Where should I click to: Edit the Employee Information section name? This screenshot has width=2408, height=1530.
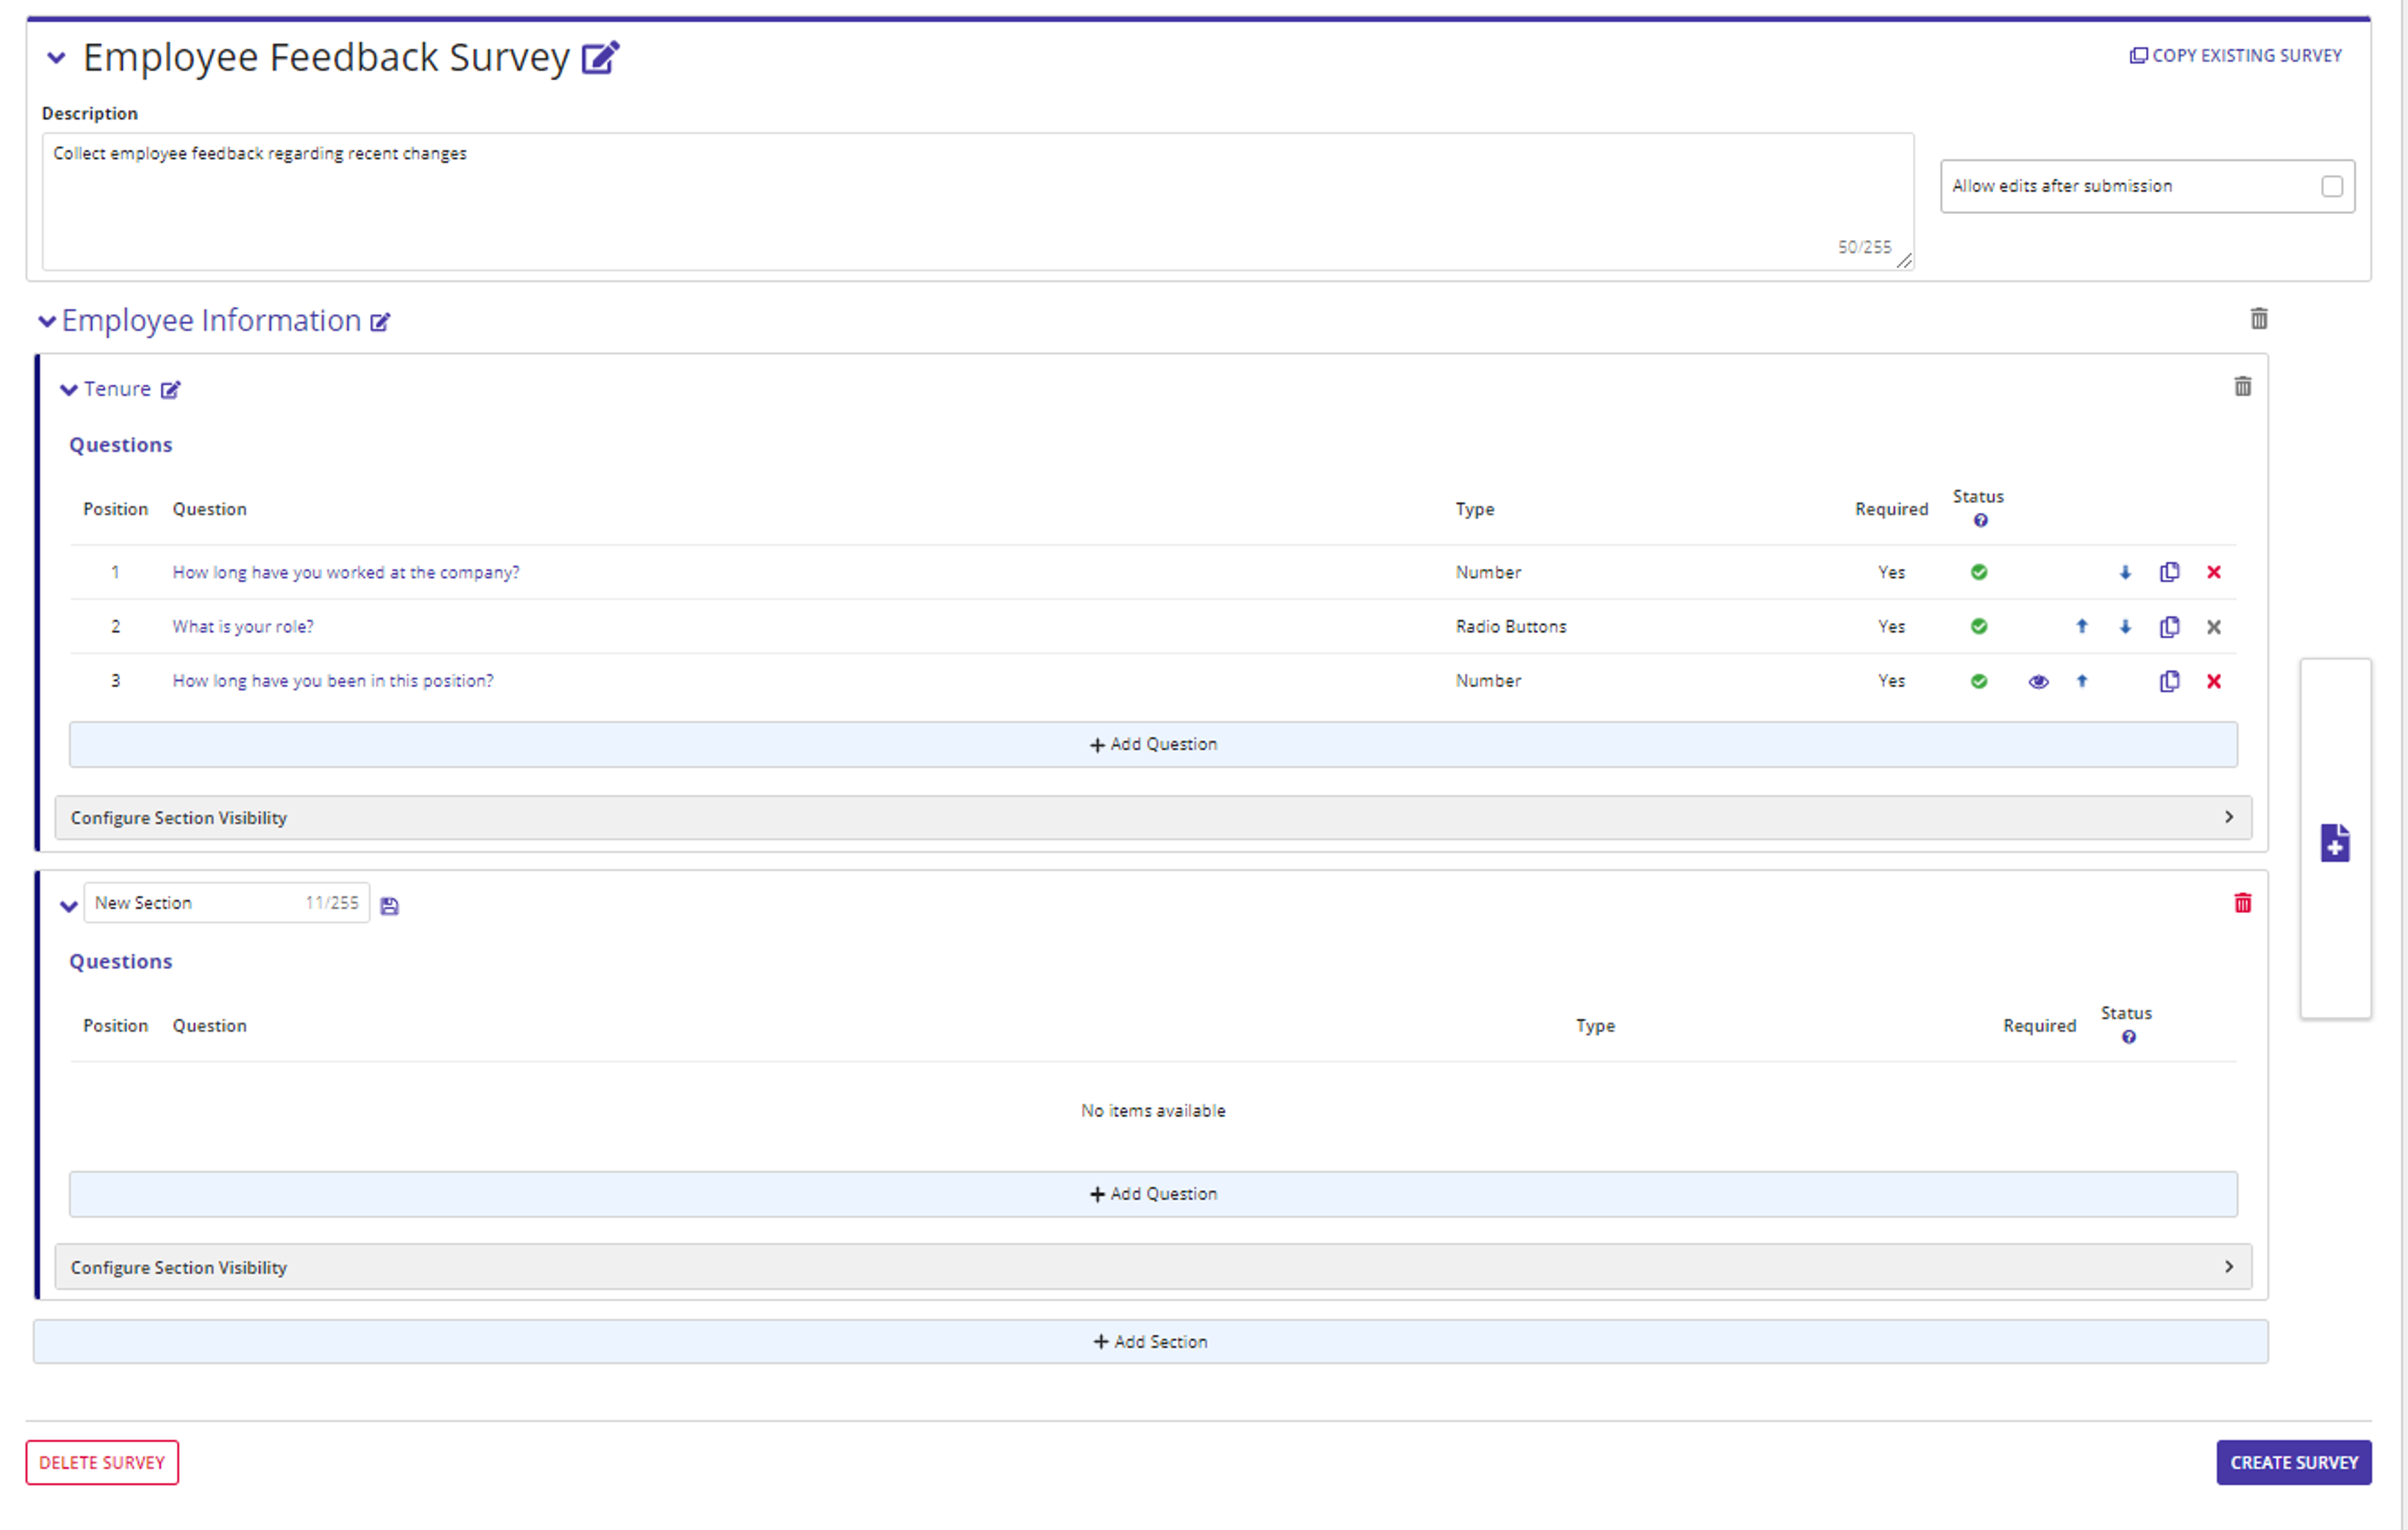click(x=380, y=322)
